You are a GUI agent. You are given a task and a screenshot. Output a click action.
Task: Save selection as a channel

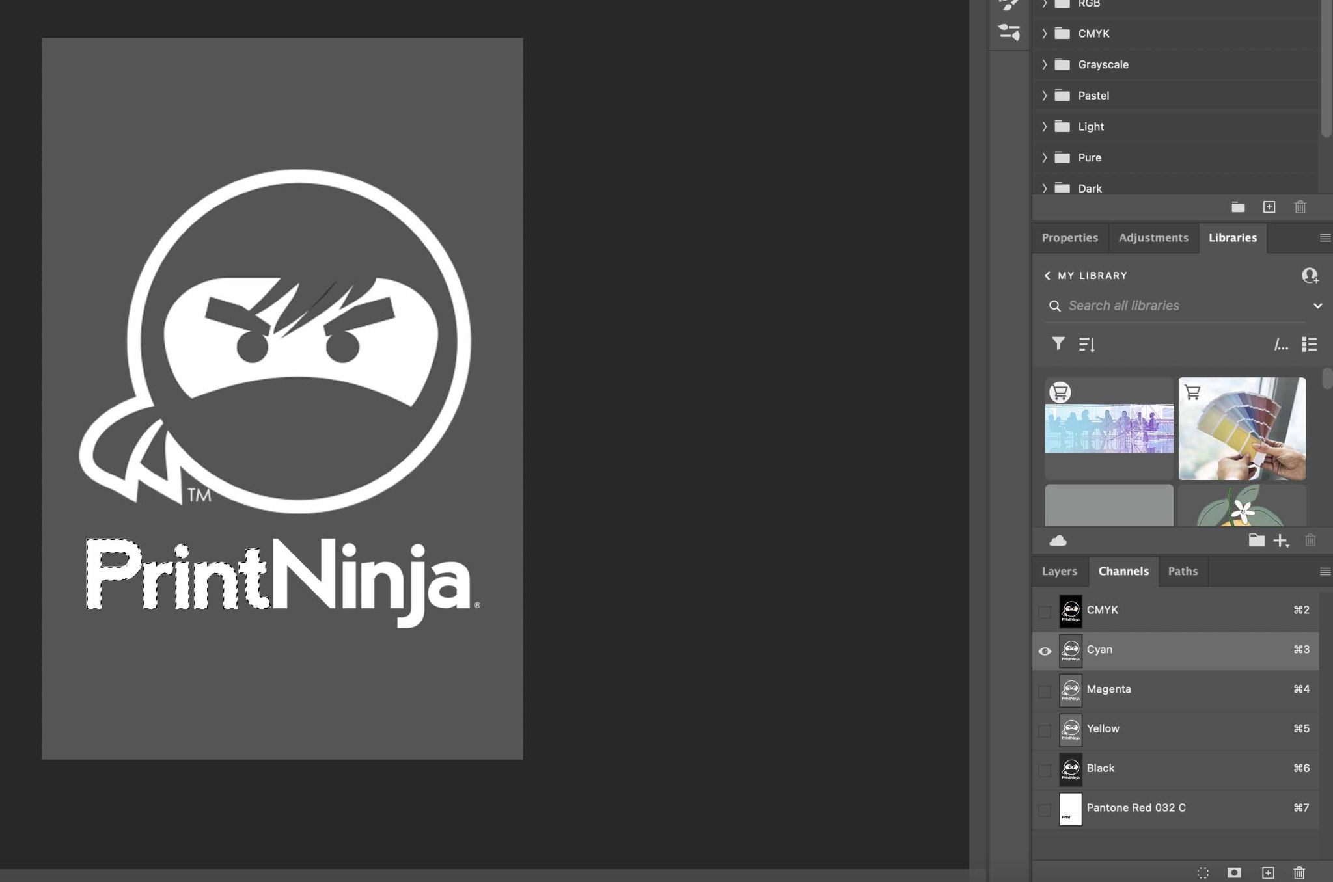(1234, 872)
